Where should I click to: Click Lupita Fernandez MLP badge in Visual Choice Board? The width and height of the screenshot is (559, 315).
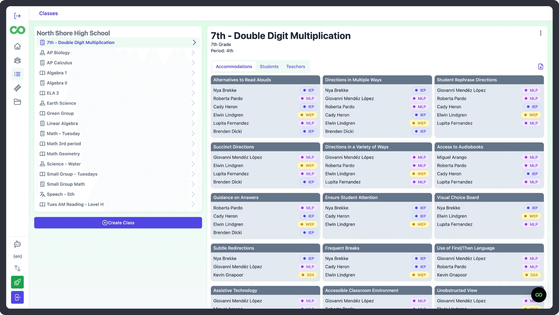[x=531, y=224]
